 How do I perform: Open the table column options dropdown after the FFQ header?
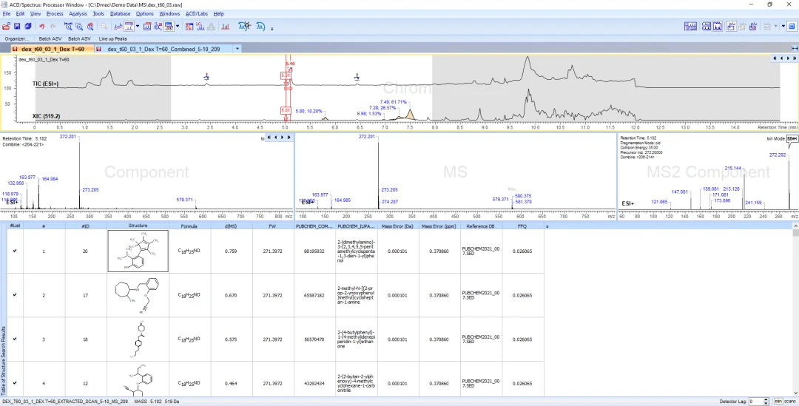click(x=547, y=226)
